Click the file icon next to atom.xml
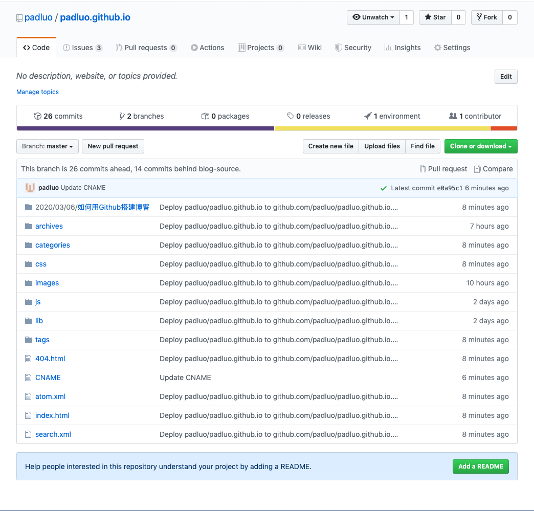The height and width of the screenshot is (511, 534). (28, 396)
